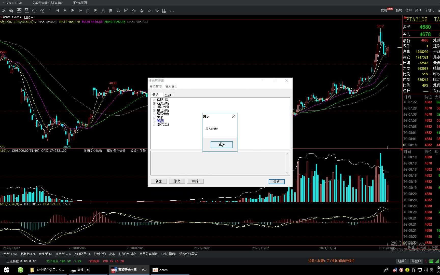Click the 删除 button
The image size is (440, 275).
(x=195, y=181)
